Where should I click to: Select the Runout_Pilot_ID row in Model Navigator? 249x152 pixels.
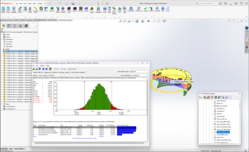pos(222,119)
